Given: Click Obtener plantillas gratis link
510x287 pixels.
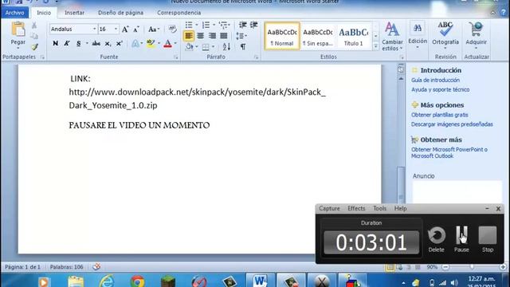Looking at the screenshot, I should (x=439, y=115).
